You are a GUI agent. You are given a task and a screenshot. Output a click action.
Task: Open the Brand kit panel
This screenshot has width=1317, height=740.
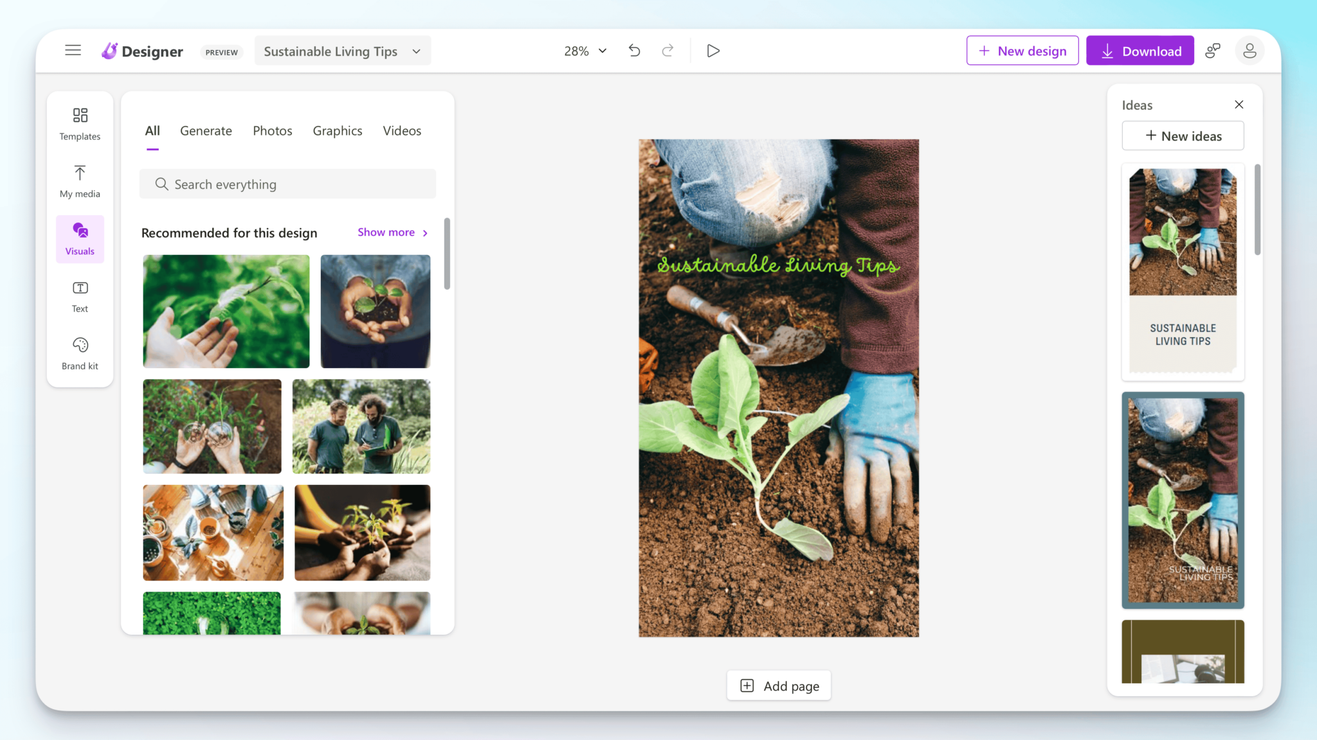point(79,353)
